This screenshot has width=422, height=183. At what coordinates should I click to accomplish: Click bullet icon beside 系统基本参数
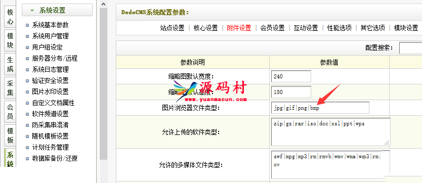coord(27,25)
